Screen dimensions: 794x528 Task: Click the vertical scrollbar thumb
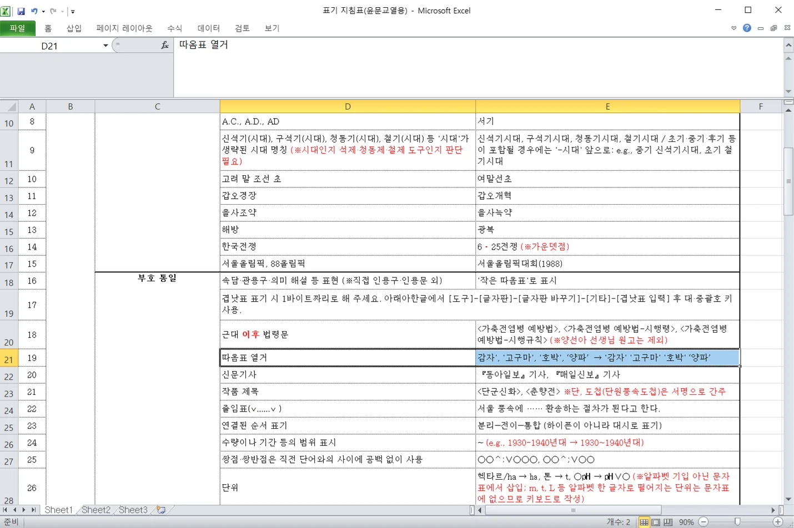[788, 181]
